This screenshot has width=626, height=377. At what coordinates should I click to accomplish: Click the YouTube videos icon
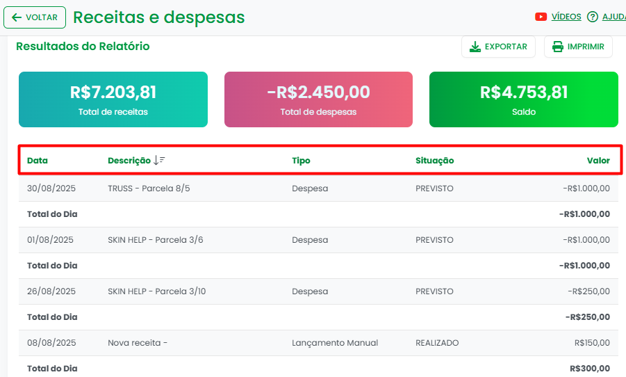point(541,17)
